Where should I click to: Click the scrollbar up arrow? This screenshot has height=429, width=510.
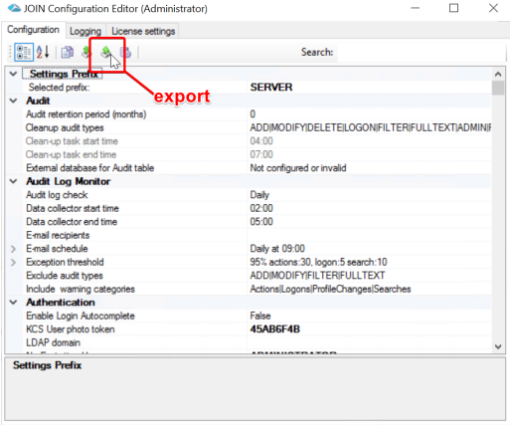tap(498, 75)
